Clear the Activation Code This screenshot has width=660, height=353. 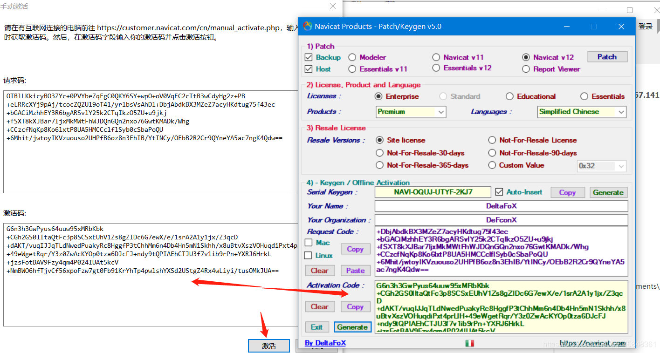tap(320, 306)
